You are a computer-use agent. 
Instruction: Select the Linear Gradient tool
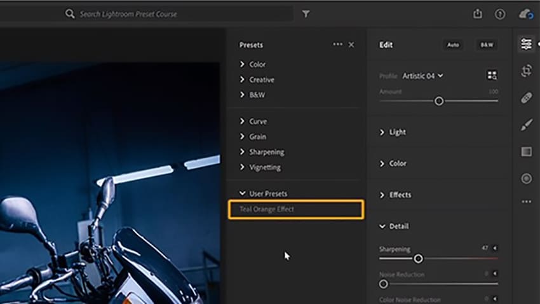pos(526,151)
